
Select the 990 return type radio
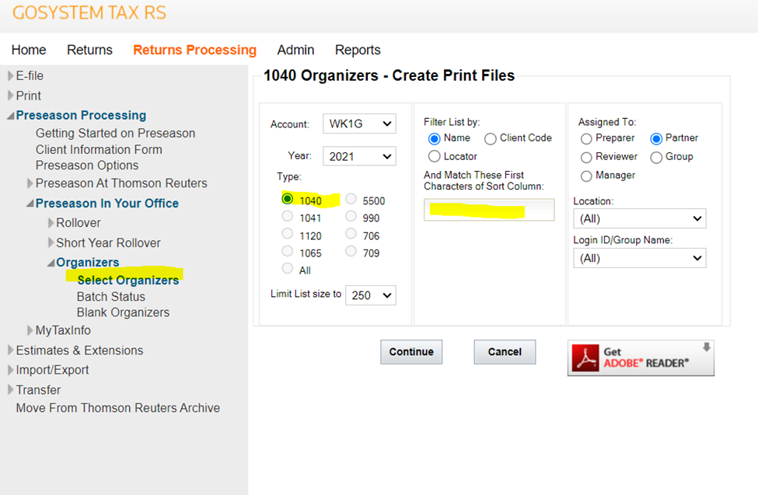[x=351, y=215]
